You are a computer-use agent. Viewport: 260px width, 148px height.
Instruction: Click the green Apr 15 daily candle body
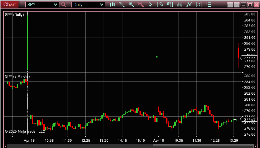[28, 29]
